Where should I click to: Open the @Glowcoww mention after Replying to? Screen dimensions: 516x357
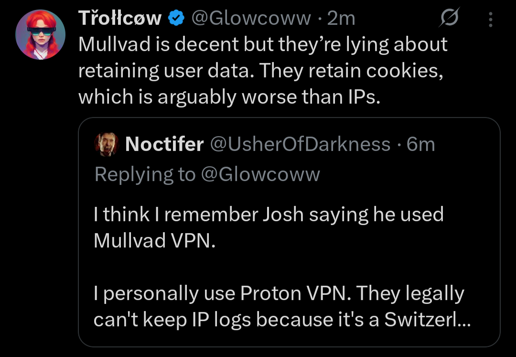coord(260,174)
